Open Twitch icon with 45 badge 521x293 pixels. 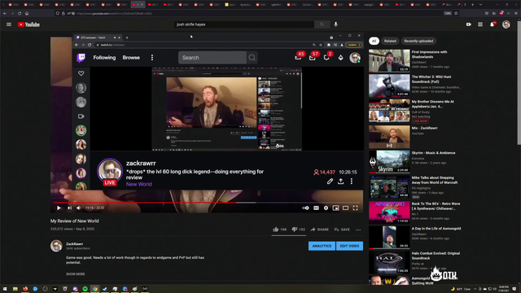(x=298, y=58)
